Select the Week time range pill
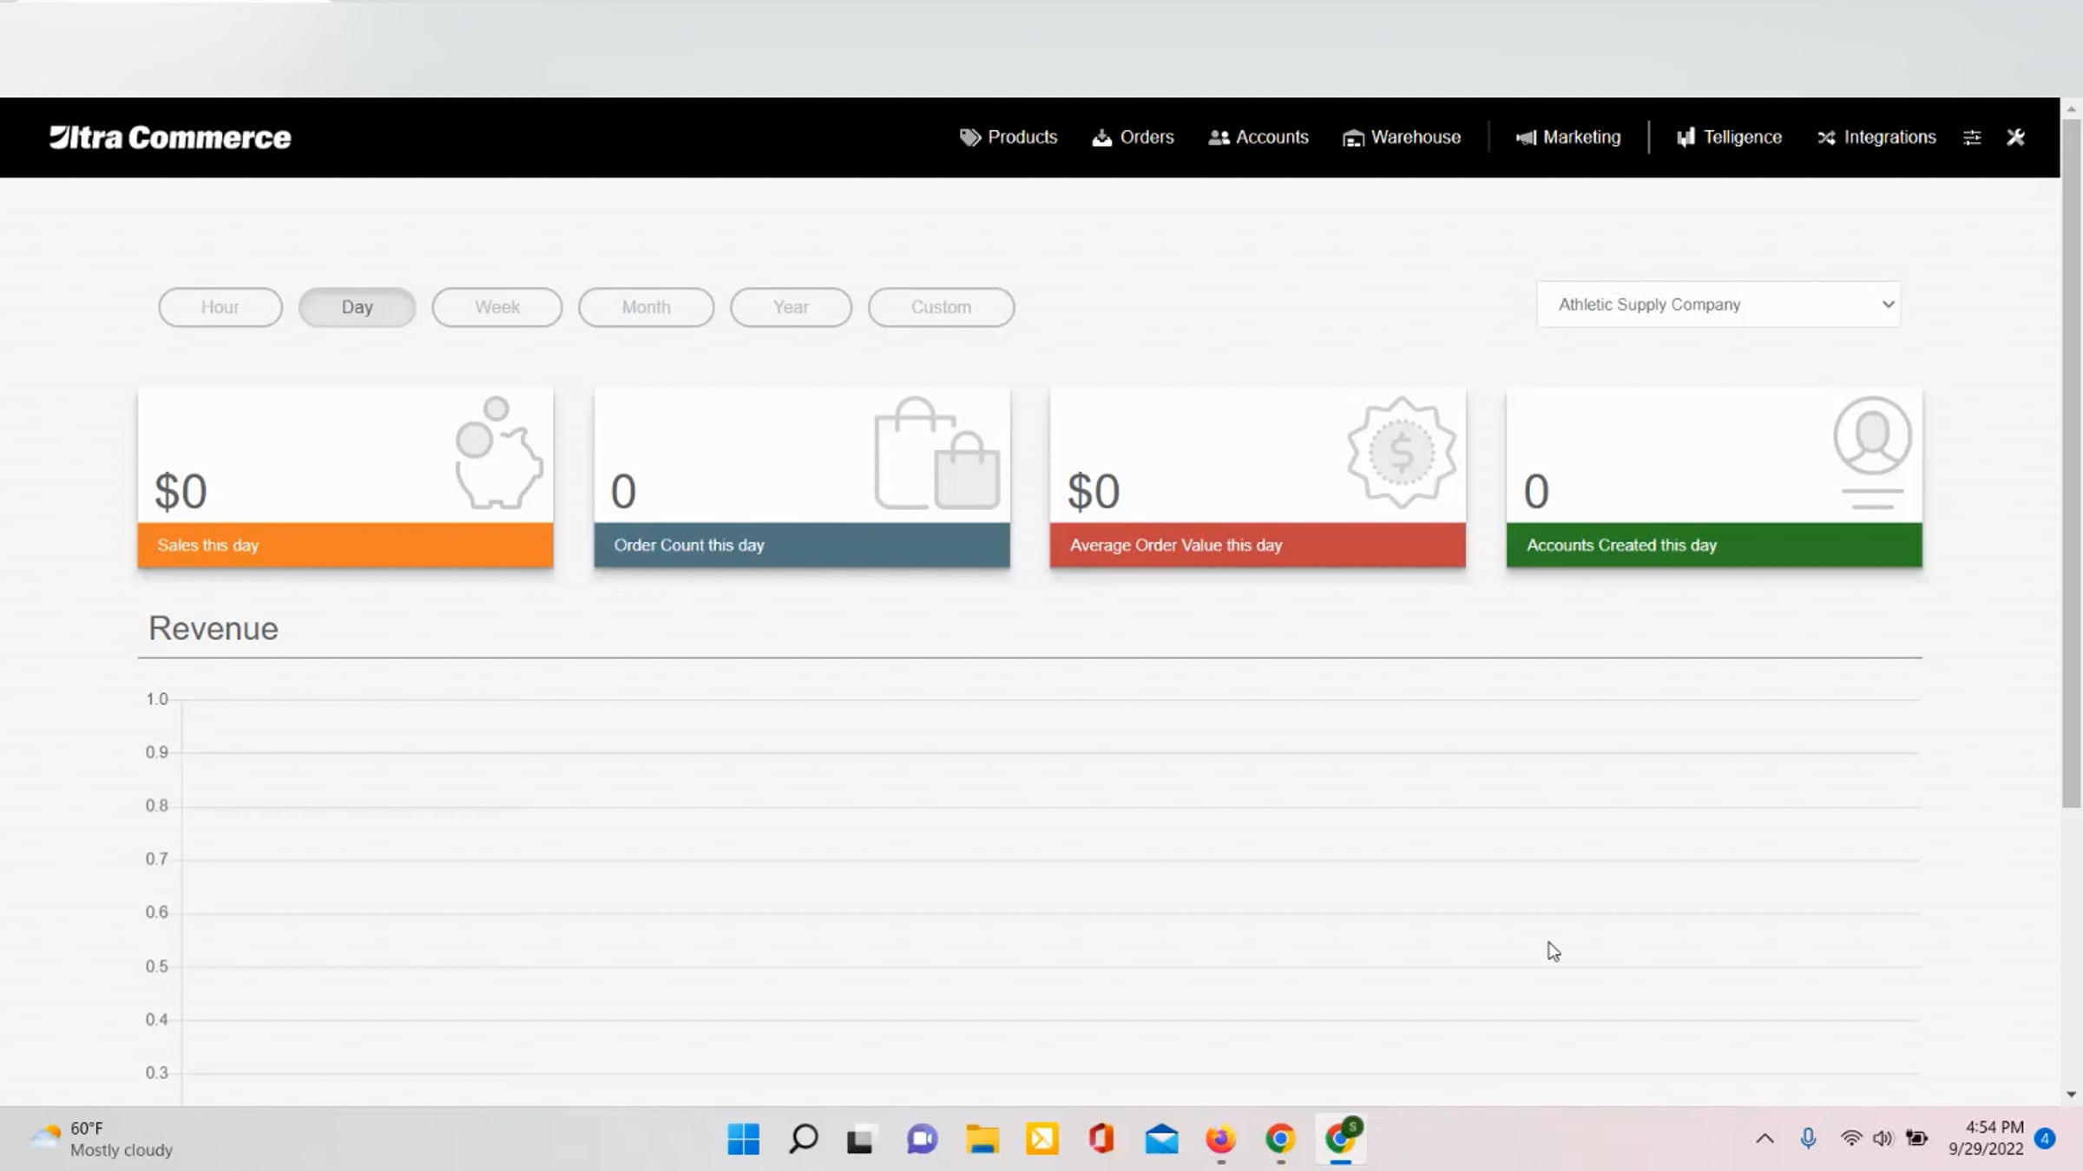2083x1171 pixels. point(496,307)
